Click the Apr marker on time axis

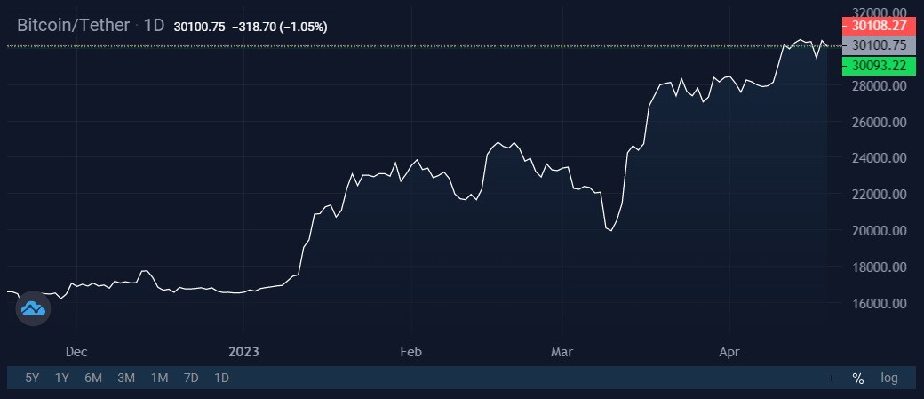tap(729, 352)
